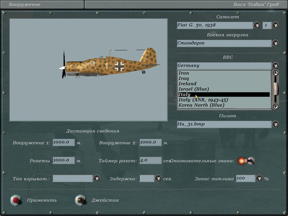Click the Вася 'Кабан' Граб pilot name header
Image resolution: width=288 pixels, height=216 pixels.
(x=256, y=4)
